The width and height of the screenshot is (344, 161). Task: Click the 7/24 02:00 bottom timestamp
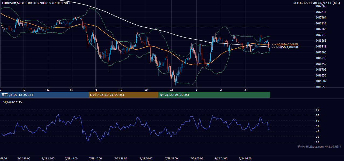pyautogui.click(x=221, y=158)
